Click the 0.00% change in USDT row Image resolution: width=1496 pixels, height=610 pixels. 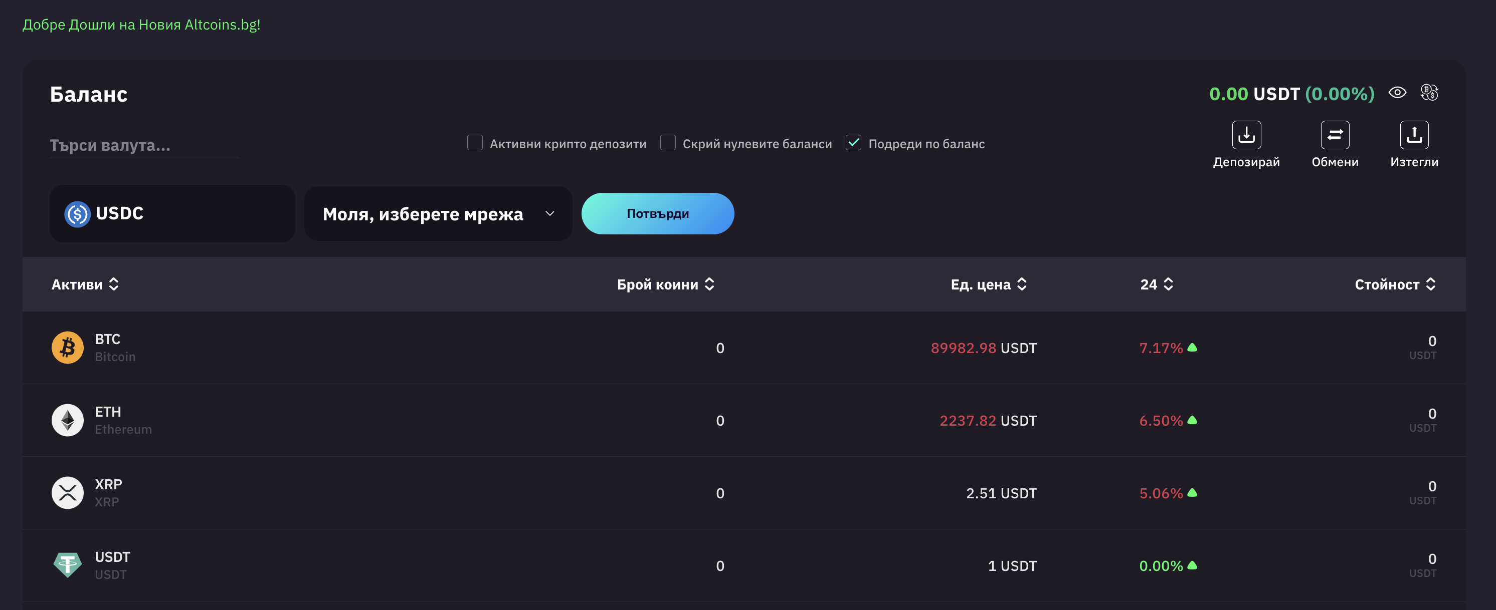(1160, 565)
